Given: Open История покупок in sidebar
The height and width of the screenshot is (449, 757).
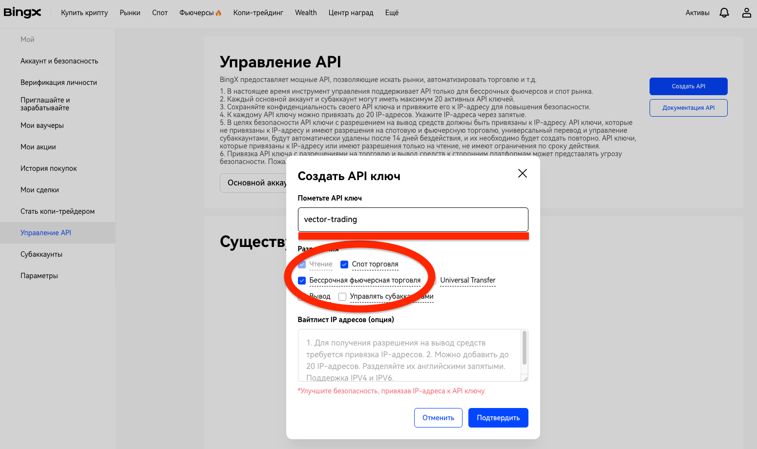Looking at the screenshot, I should coord(49,168).
